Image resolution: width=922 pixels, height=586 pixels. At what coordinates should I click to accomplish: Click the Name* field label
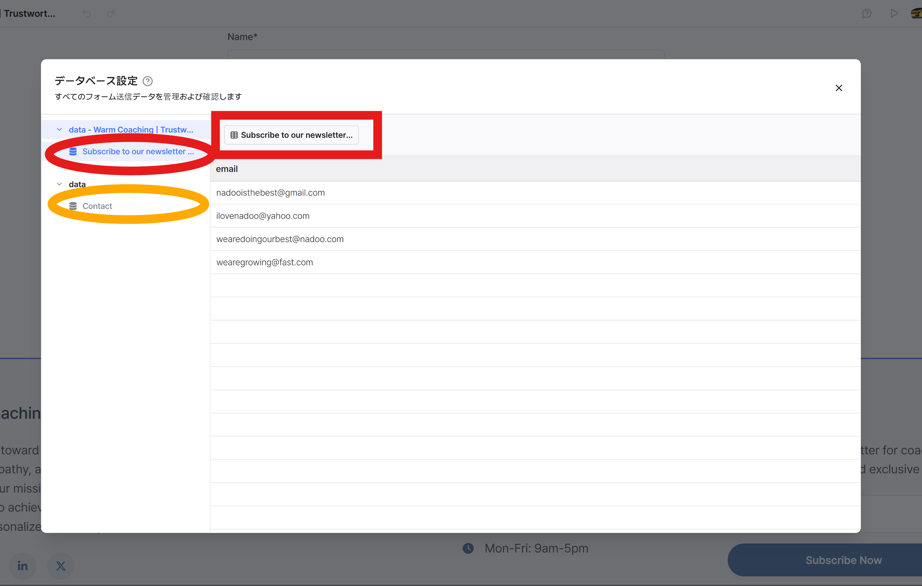click(x=242, y=37)
